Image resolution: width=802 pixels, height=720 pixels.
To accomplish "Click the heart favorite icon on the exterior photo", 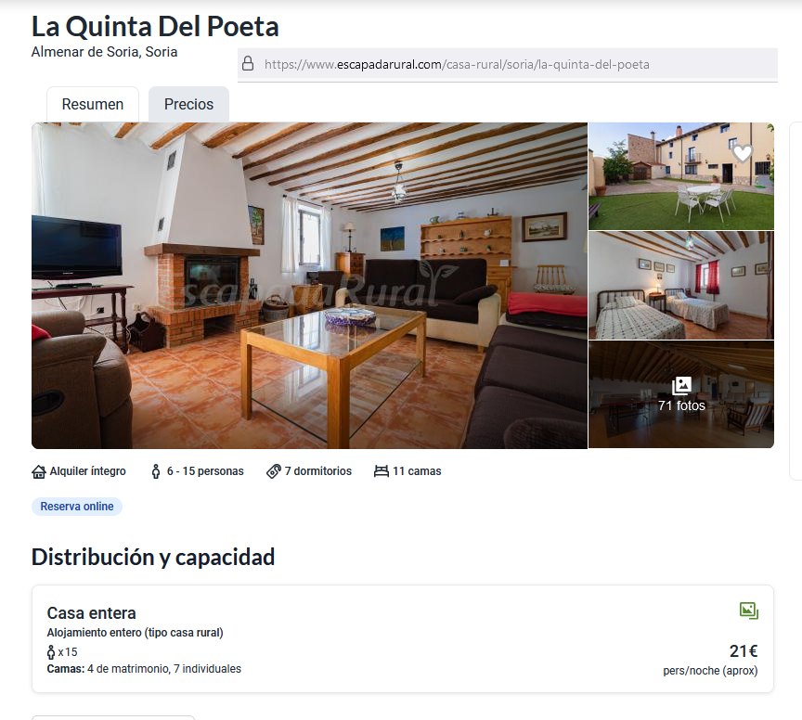I will pyautogui.click(x=742, y=152).
